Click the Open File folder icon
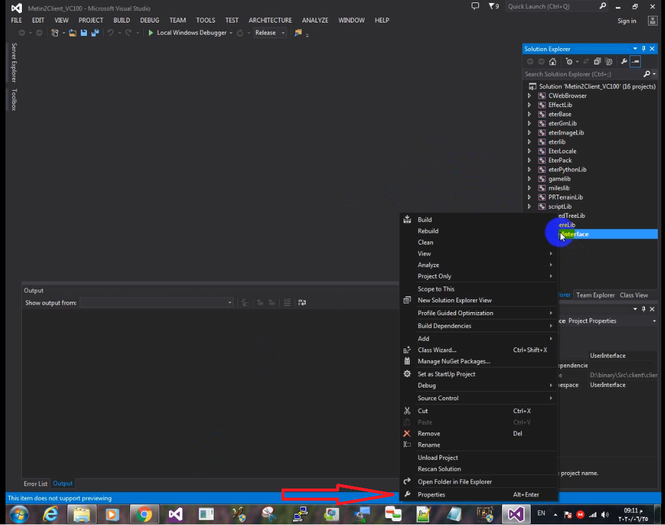This screenshot has width=665, height=525. pos(72,33)
